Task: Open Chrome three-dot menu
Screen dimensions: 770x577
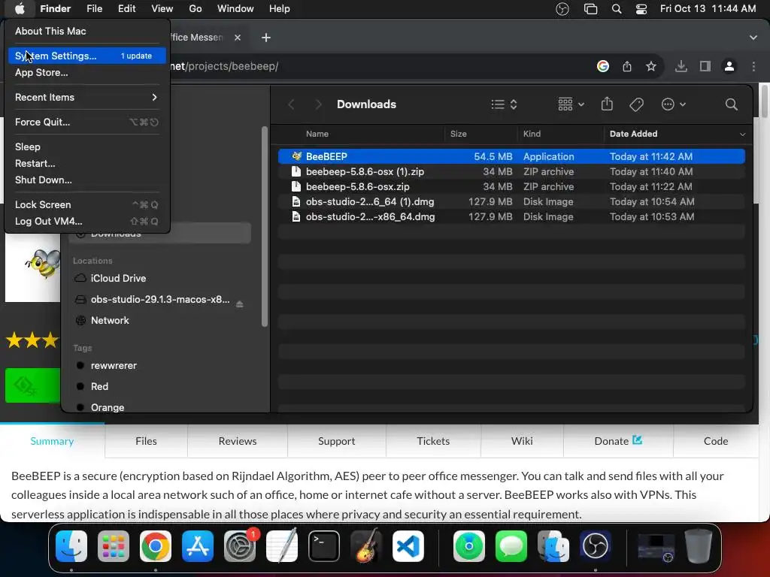Action: pyautogui.click(x=753, y=66)
